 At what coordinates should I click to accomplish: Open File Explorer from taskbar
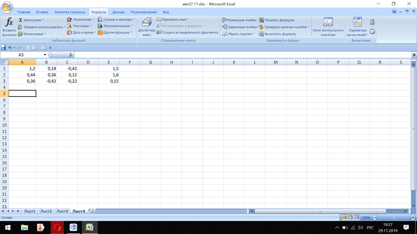pyautogui.click(x=25, y=227)
